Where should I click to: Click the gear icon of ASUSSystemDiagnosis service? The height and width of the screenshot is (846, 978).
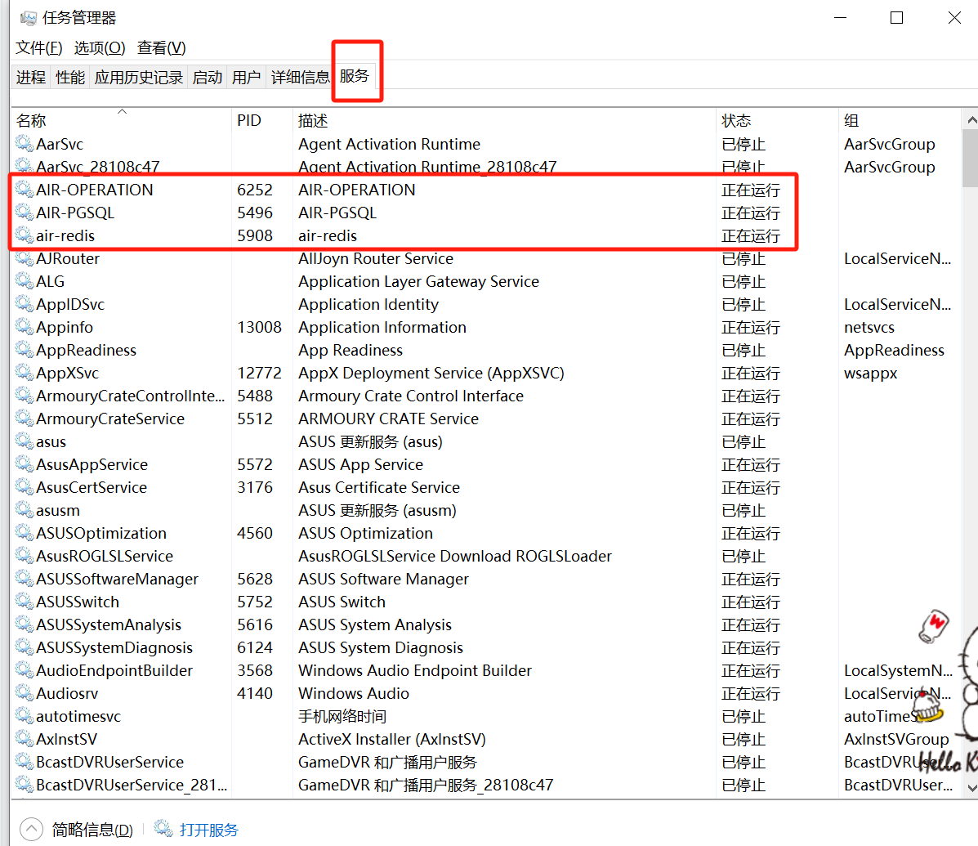pyautogui.click(x=25, y=647)
